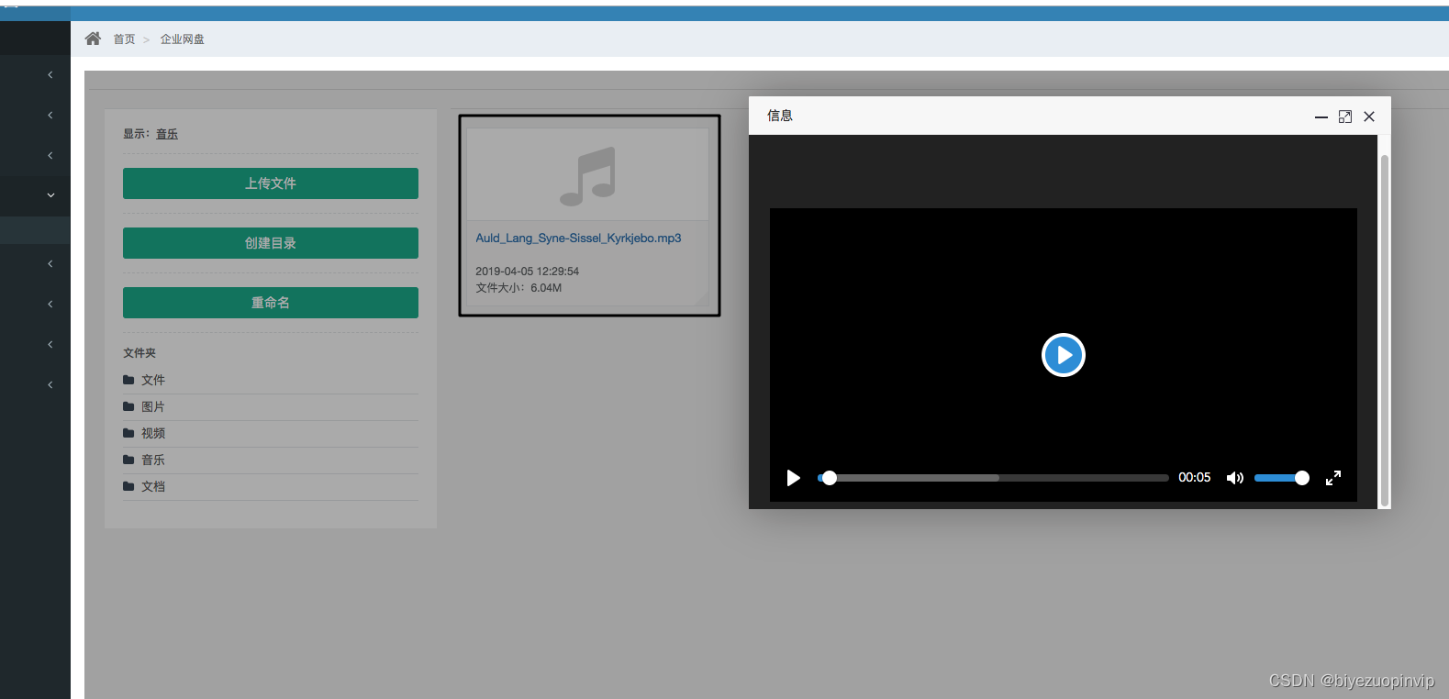The height and width of the screenshot is (699, 1449).
Task: Open the 视频 folder
Action: [153, 433]
